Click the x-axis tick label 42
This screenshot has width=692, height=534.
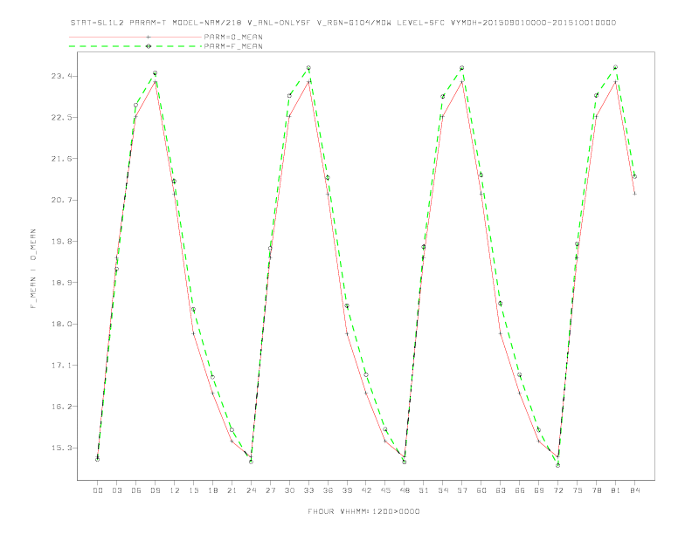(x=366, y=490)
